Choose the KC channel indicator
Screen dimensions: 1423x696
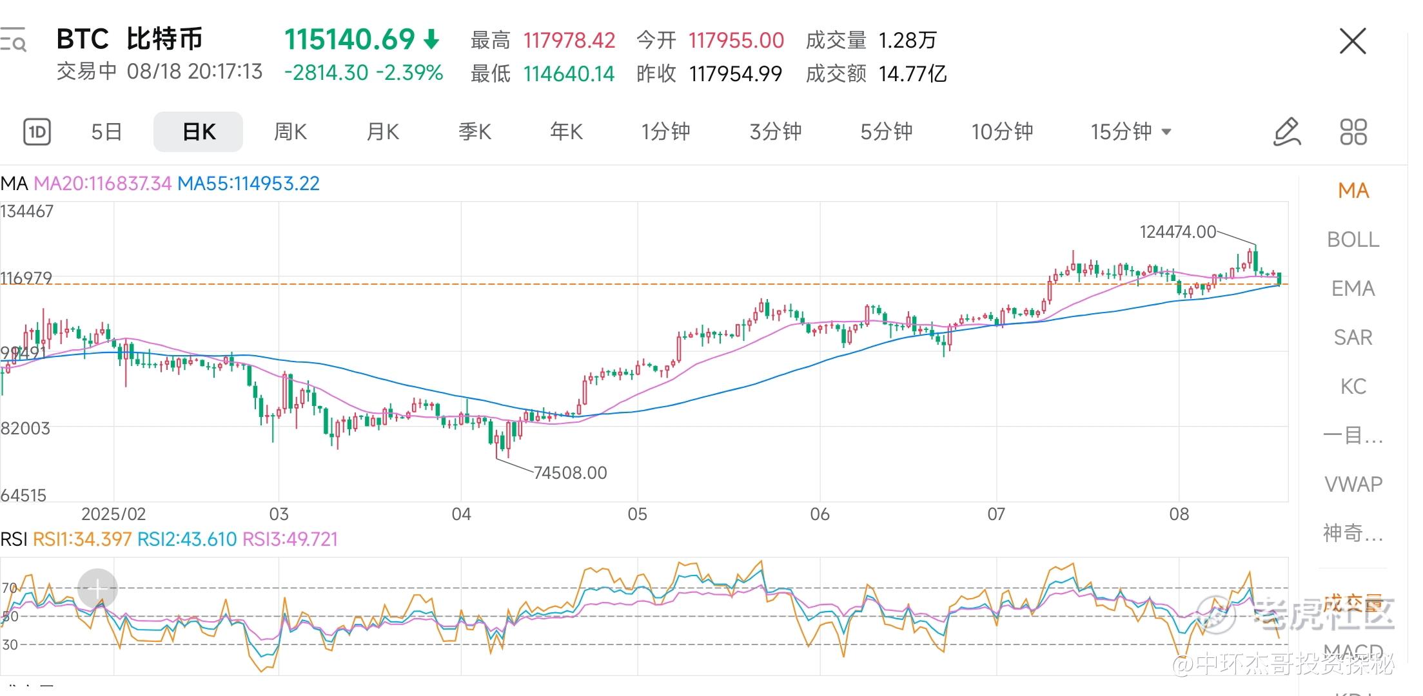(x=1353, y=387)
